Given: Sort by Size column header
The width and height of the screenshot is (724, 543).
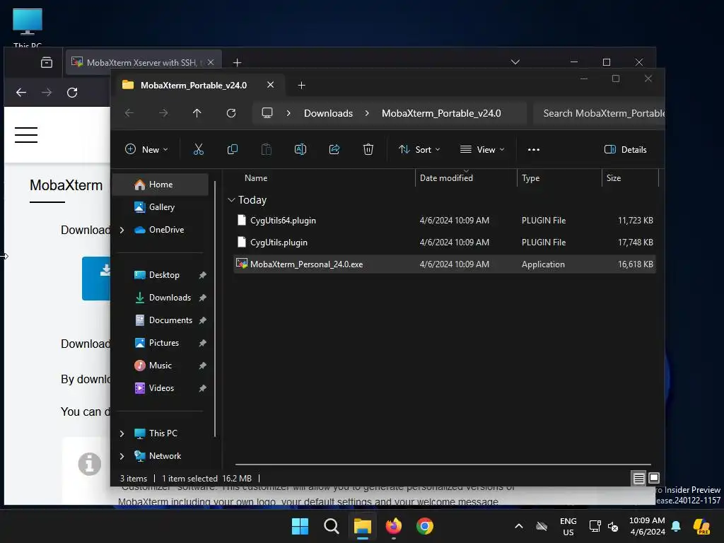Looking at the screenshot, I should point(614,178).
